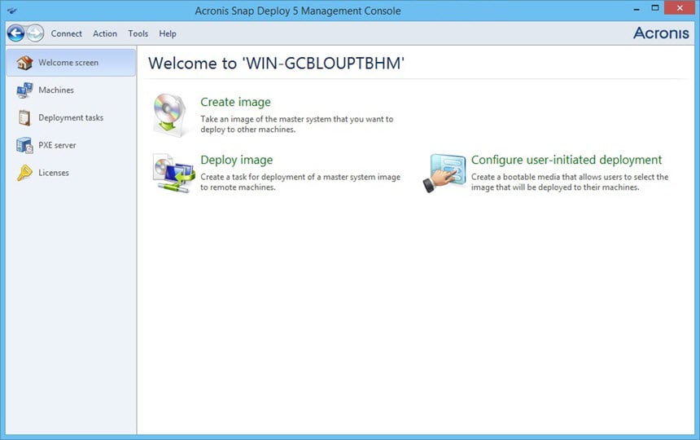Click the Forward navigation arrow button
700x440 pixels.
point(35,33)
